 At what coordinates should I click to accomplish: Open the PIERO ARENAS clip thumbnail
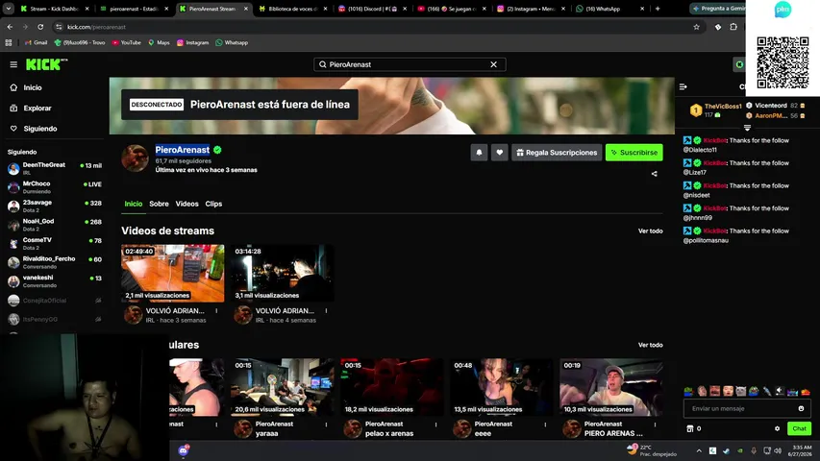click(x=610, y=387)
